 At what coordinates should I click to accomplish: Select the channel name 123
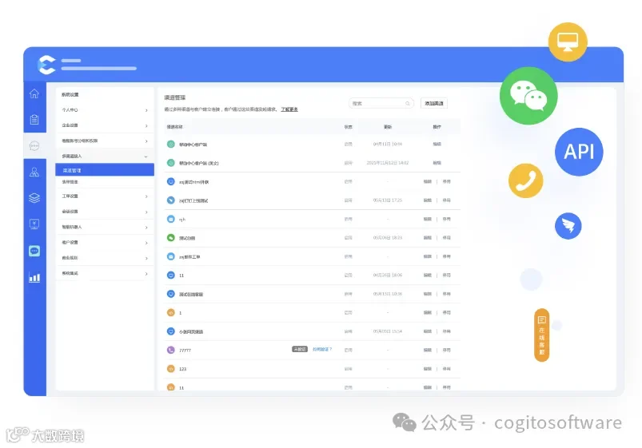coord(182,369)
